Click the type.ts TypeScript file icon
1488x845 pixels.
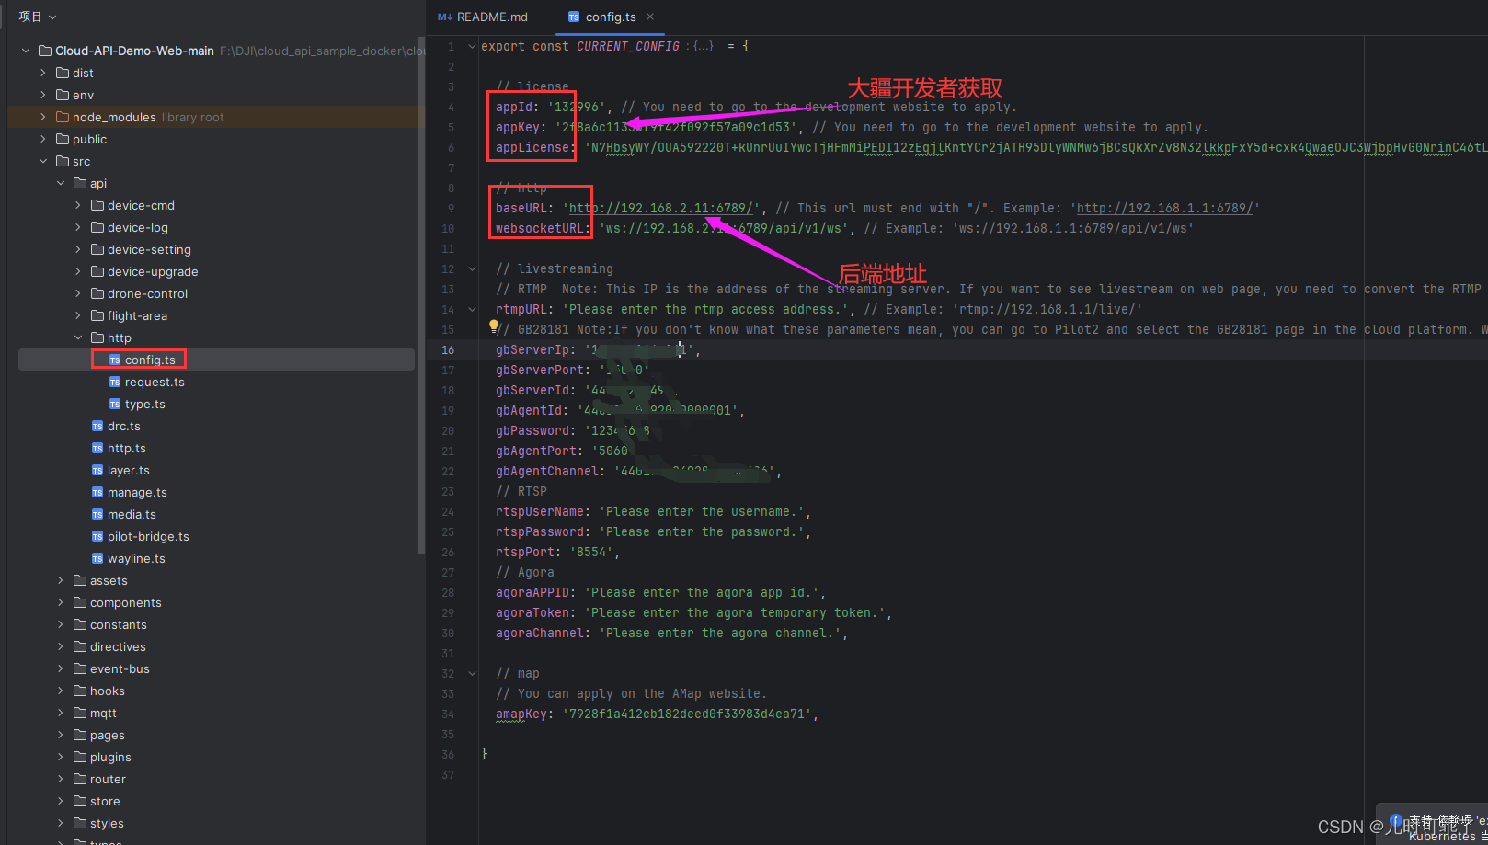coord(115,404)
